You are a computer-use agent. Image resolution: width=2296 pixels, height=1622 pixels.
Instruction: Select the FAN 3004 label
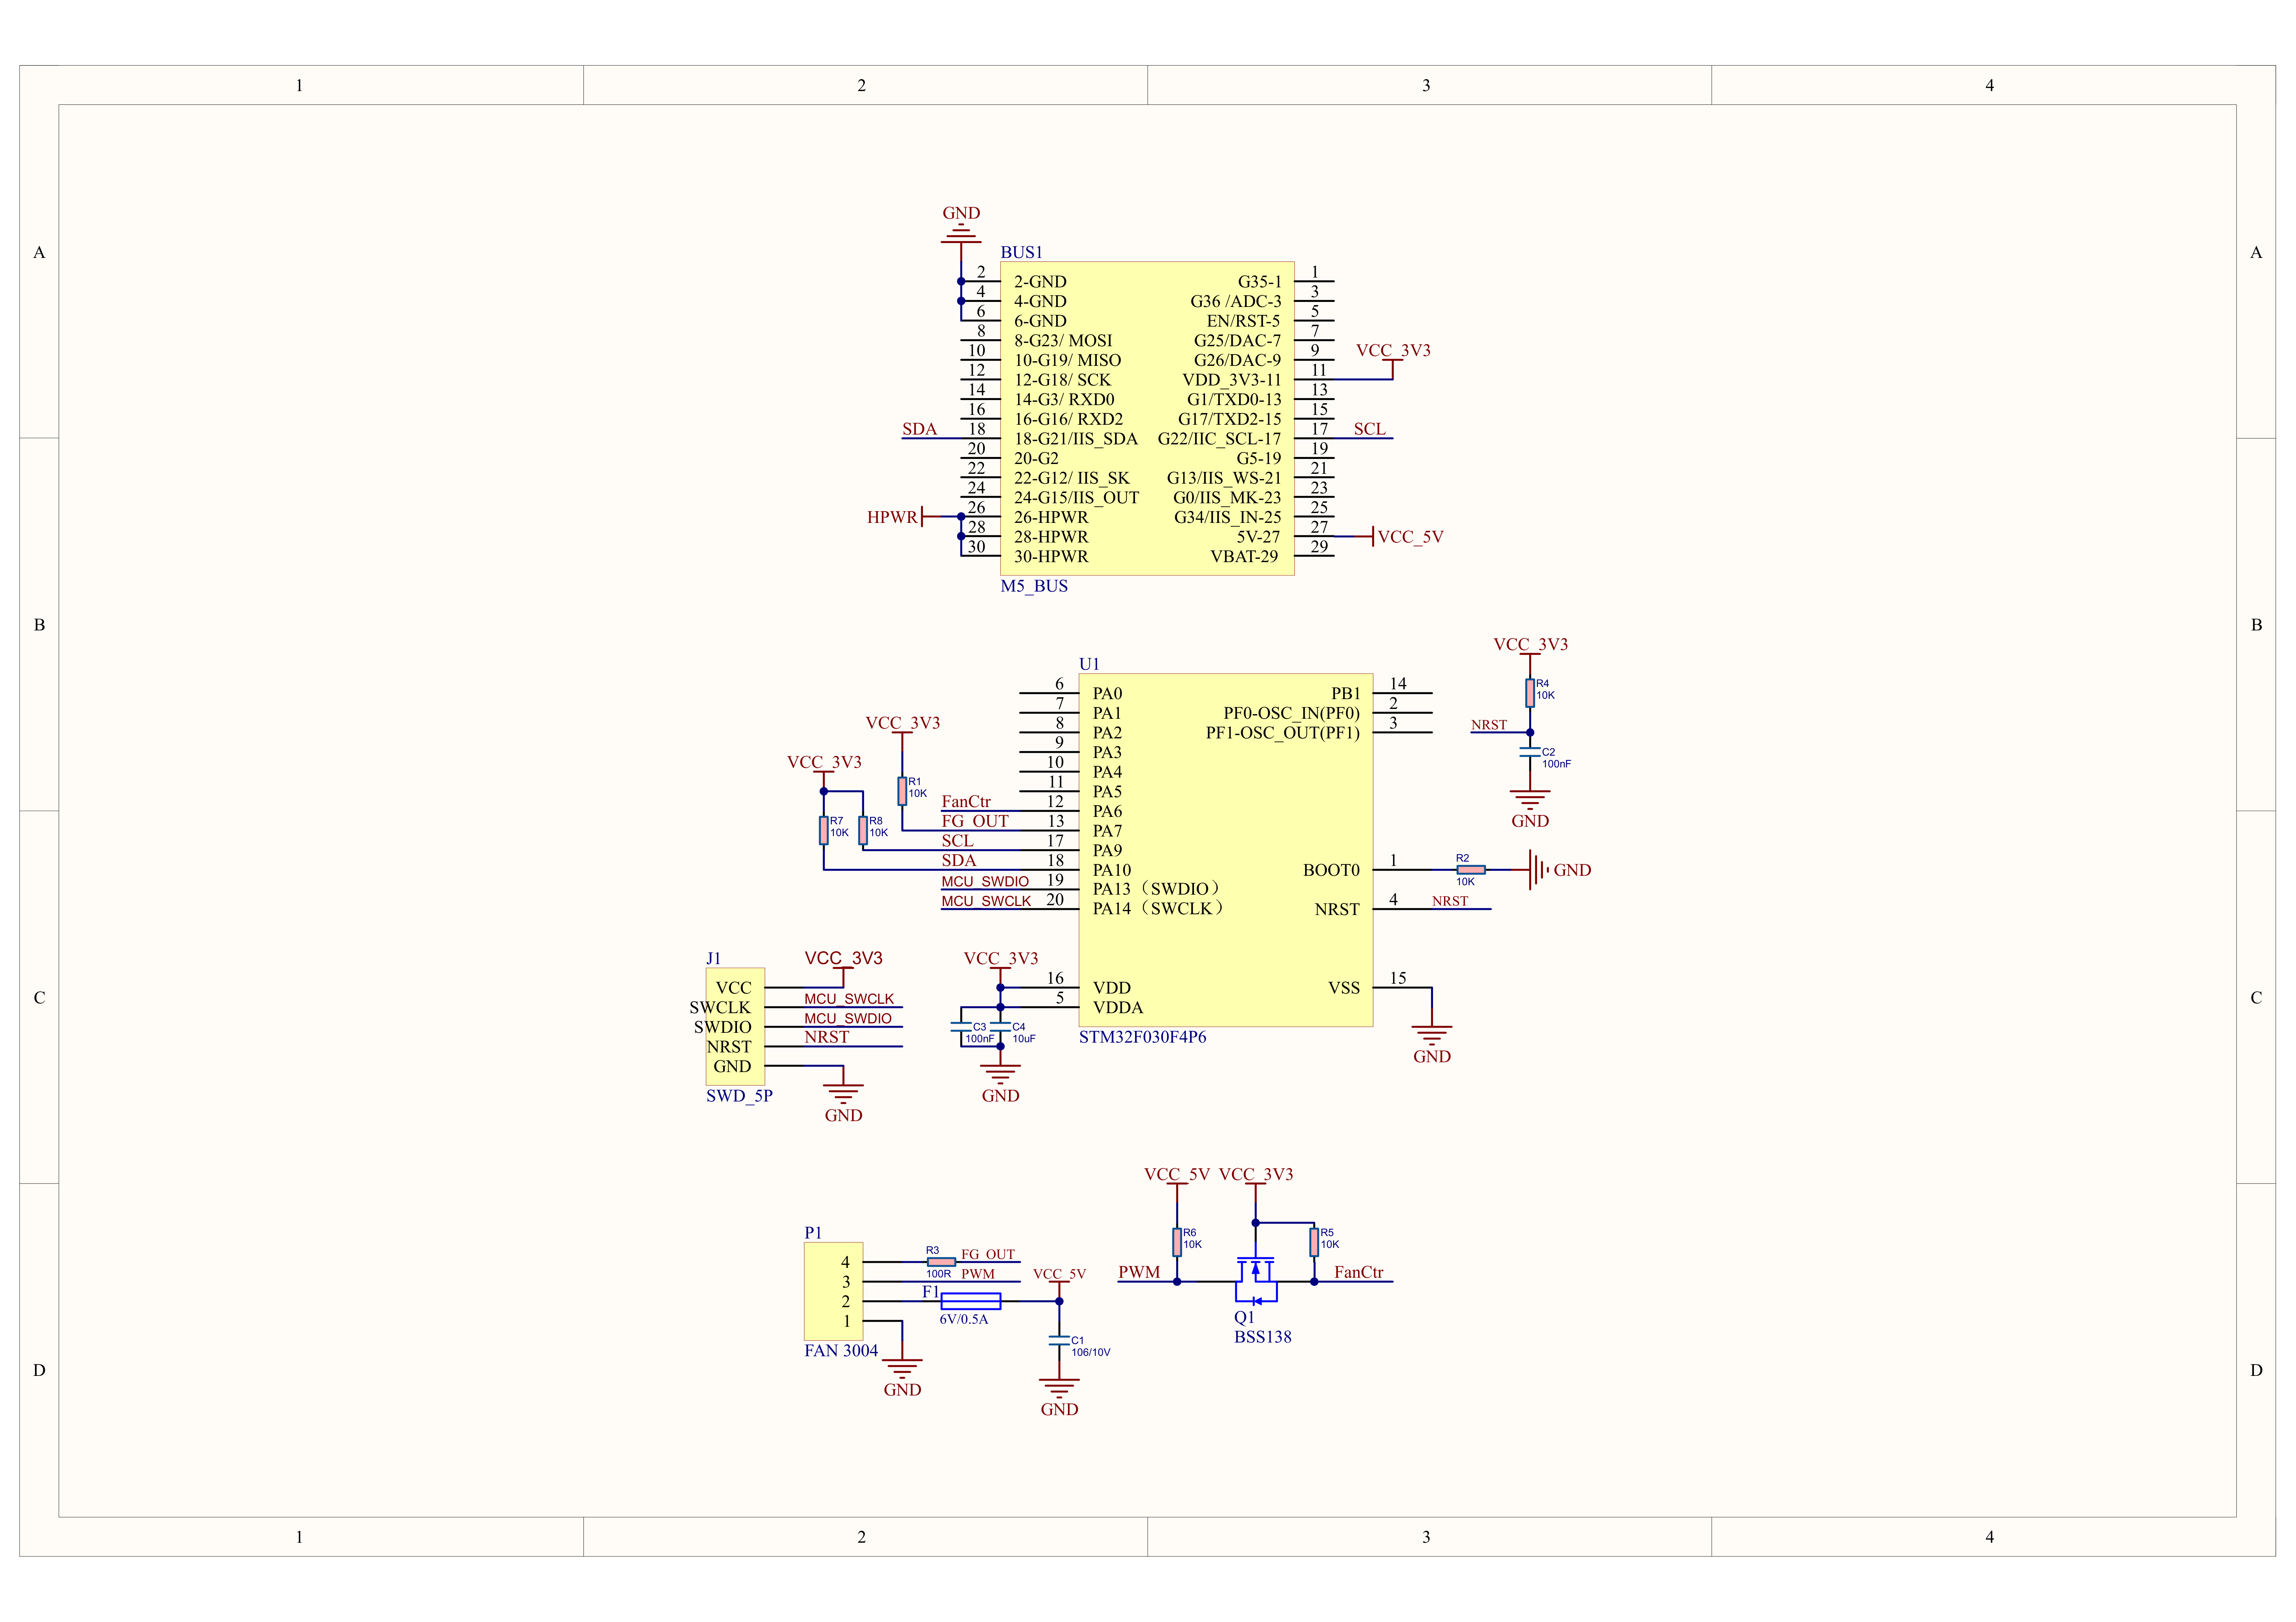(x=841, y=1351)
